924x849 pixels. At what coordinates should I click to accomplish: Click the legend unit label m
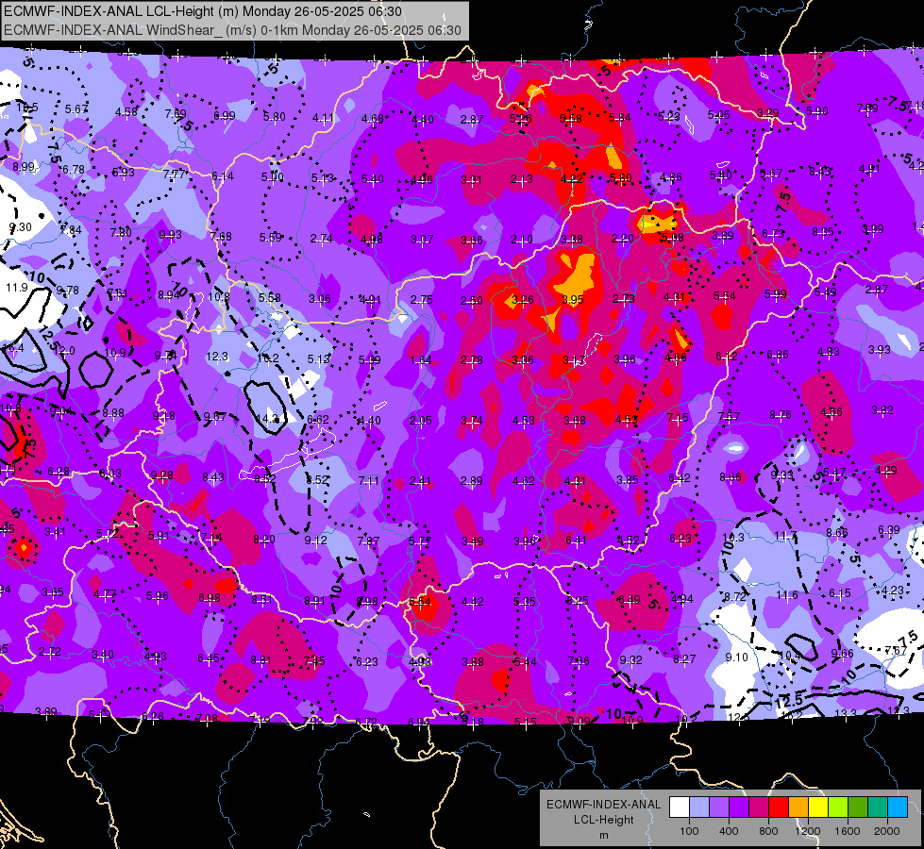pos(603,836)
